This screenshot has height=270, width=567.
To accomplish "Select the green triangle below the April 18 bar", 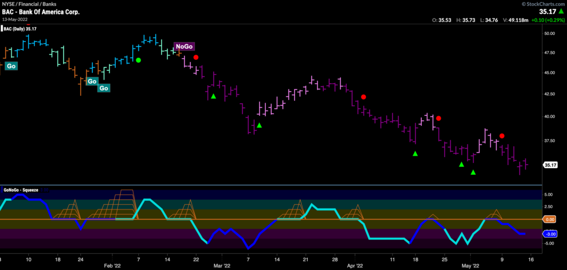I will click(415, 154).
